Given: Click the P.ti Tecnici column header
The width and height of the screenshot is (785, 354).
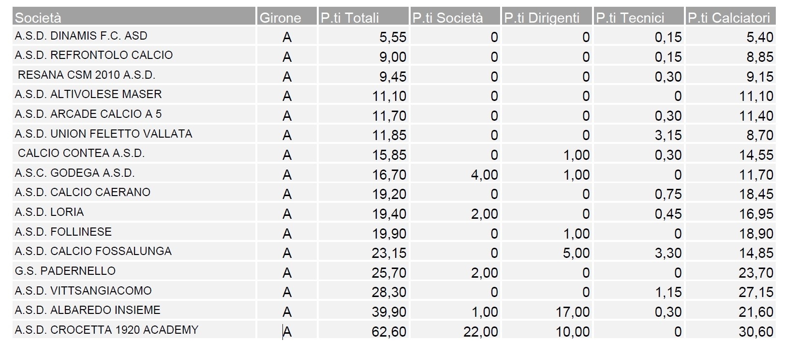Looking at the screenshot, I should (630, 18).
